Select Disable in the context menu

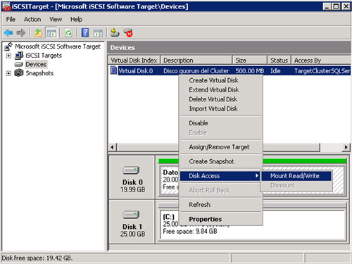[x=221, y=123]
